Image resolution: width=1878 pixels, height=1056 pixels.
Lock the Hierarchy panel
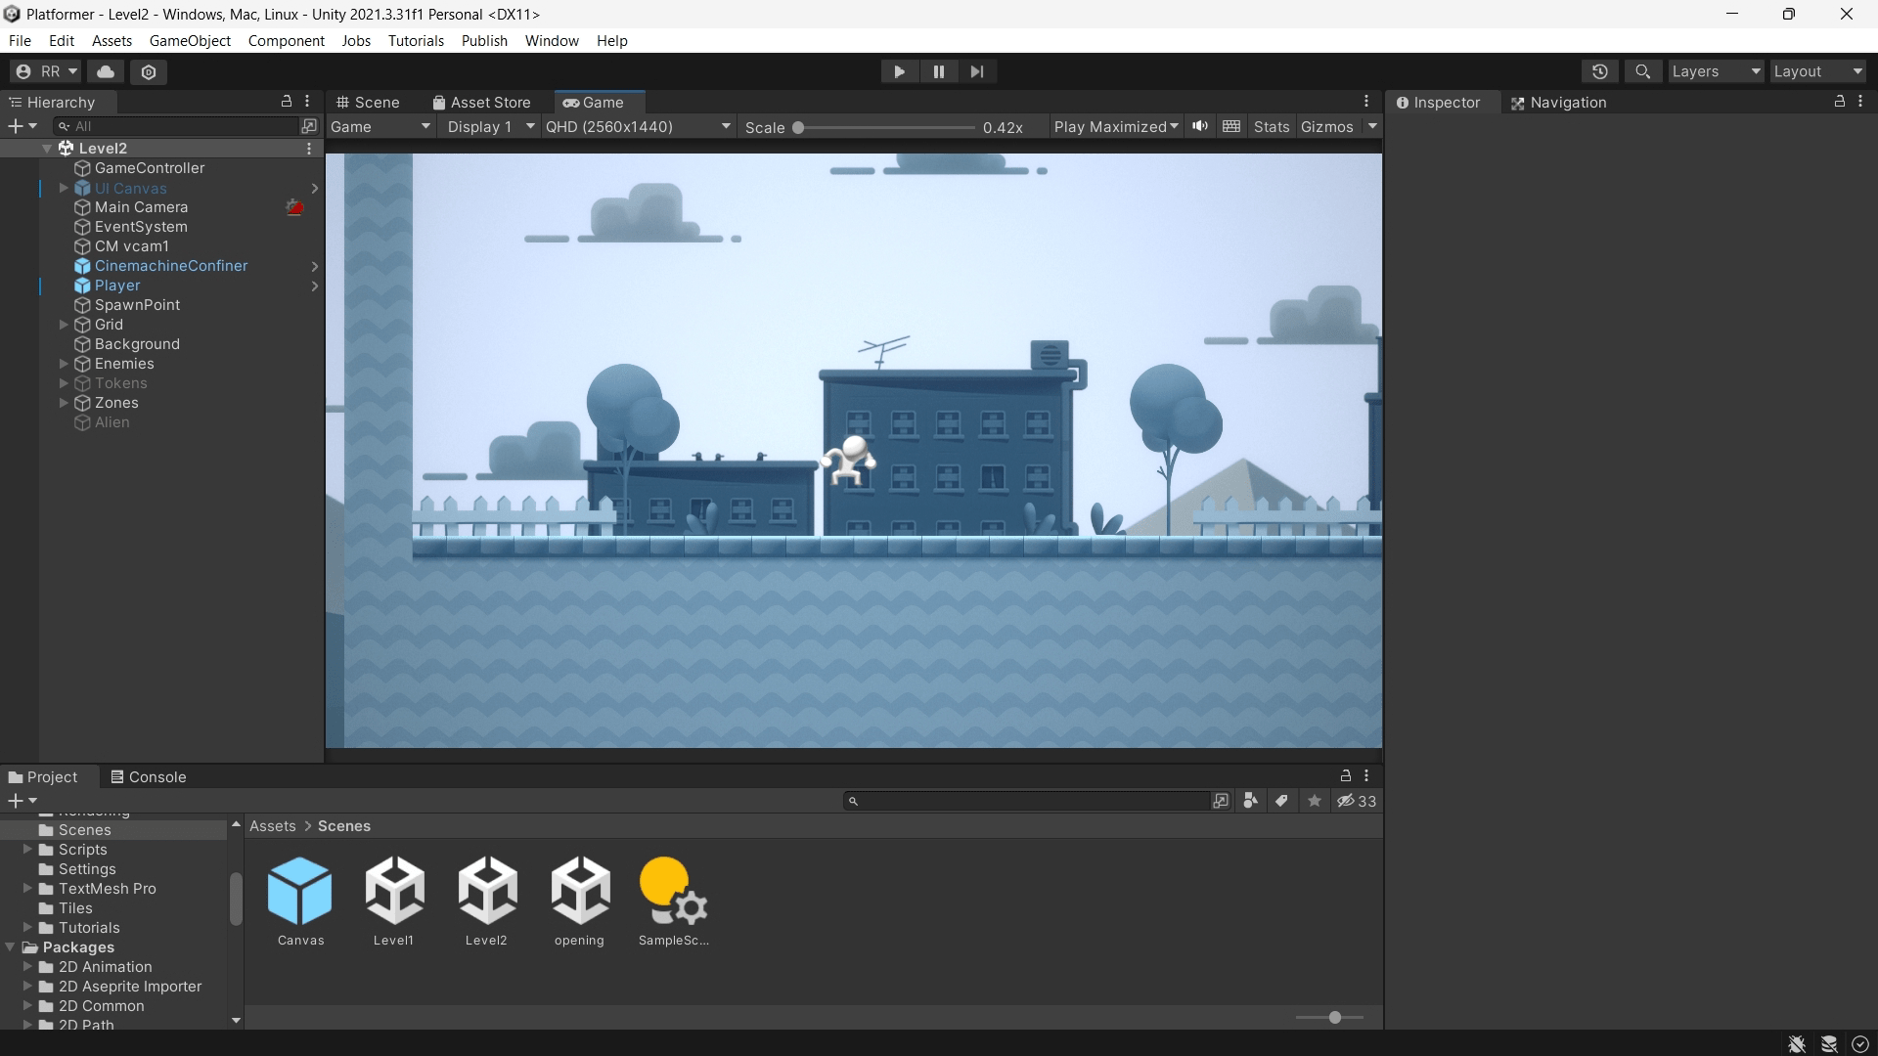coord(287,102)
